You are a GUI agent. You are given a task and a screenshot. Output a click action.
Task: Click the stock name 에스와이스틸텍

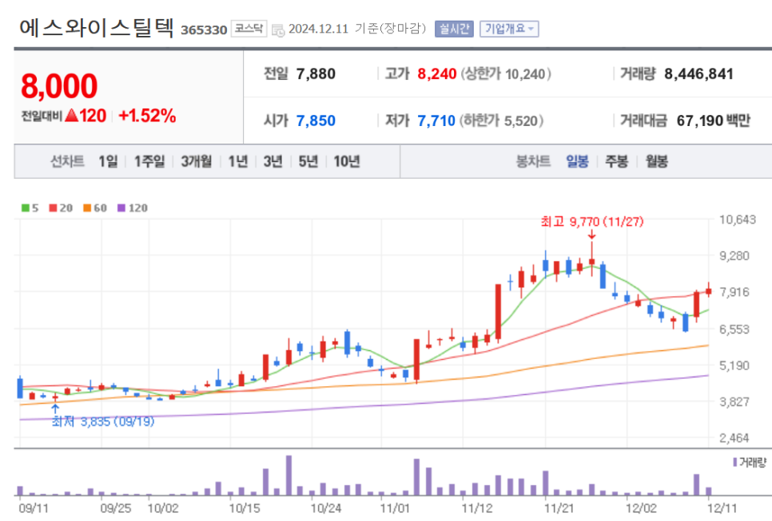97,28
